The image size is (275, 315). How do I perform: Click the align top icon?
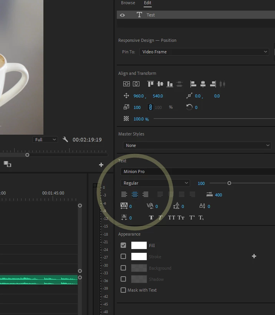(150, 84)
